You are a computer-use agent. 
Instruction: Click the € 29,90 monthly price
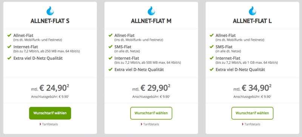pyautogui.click(x=154, y=88)
